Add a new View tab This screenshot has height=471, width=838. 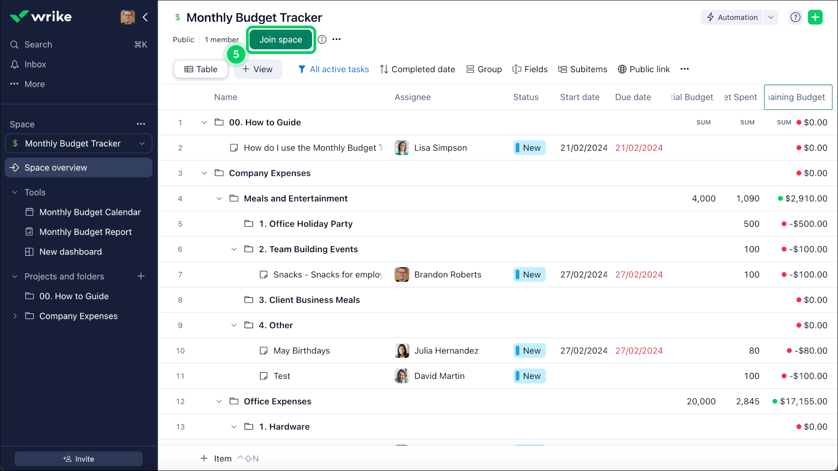click(x=258, y=69)
